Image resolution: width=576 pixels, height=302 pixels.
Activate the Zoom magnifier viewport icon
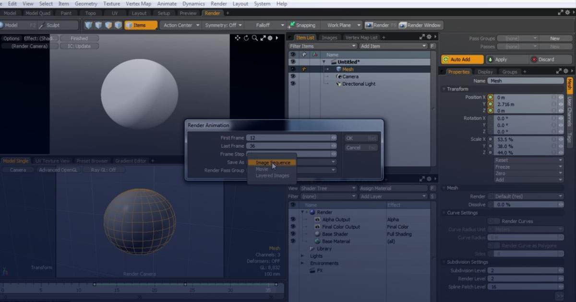(255, 38)
